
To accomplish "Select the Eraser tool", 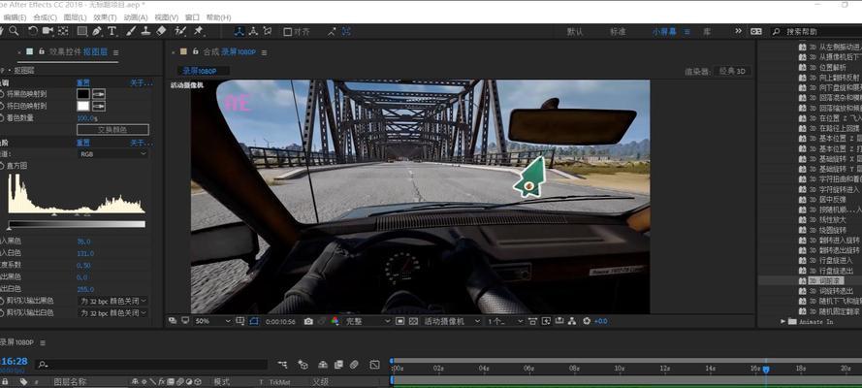I will pyautogui.click(x=161, y=31).
